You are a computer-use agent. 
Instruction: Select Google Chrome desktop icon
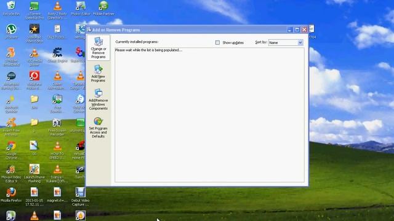[x=11, y=150]
